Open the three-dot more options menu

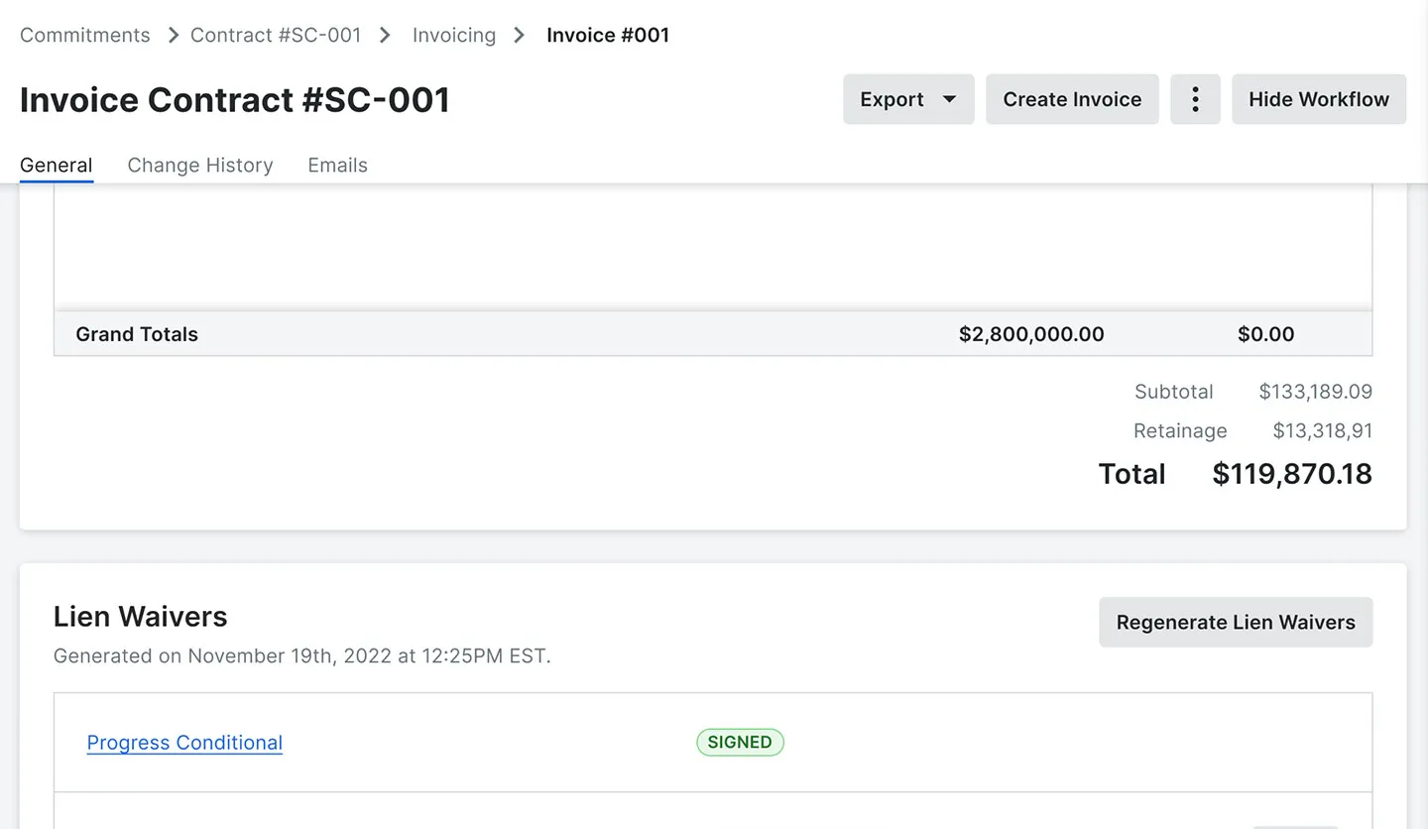(x=1195, y=99)
